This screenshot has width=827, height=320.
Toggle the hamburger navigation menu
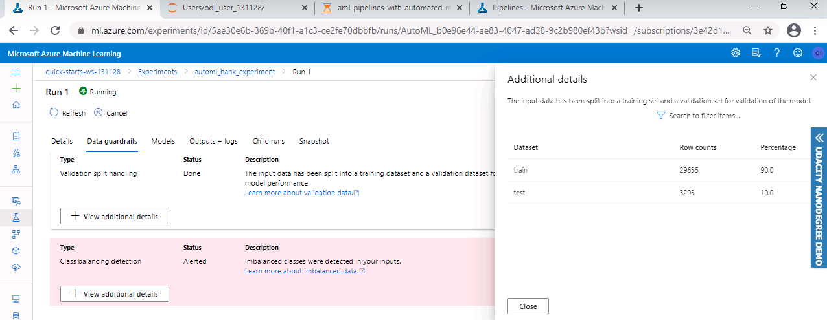16,72
